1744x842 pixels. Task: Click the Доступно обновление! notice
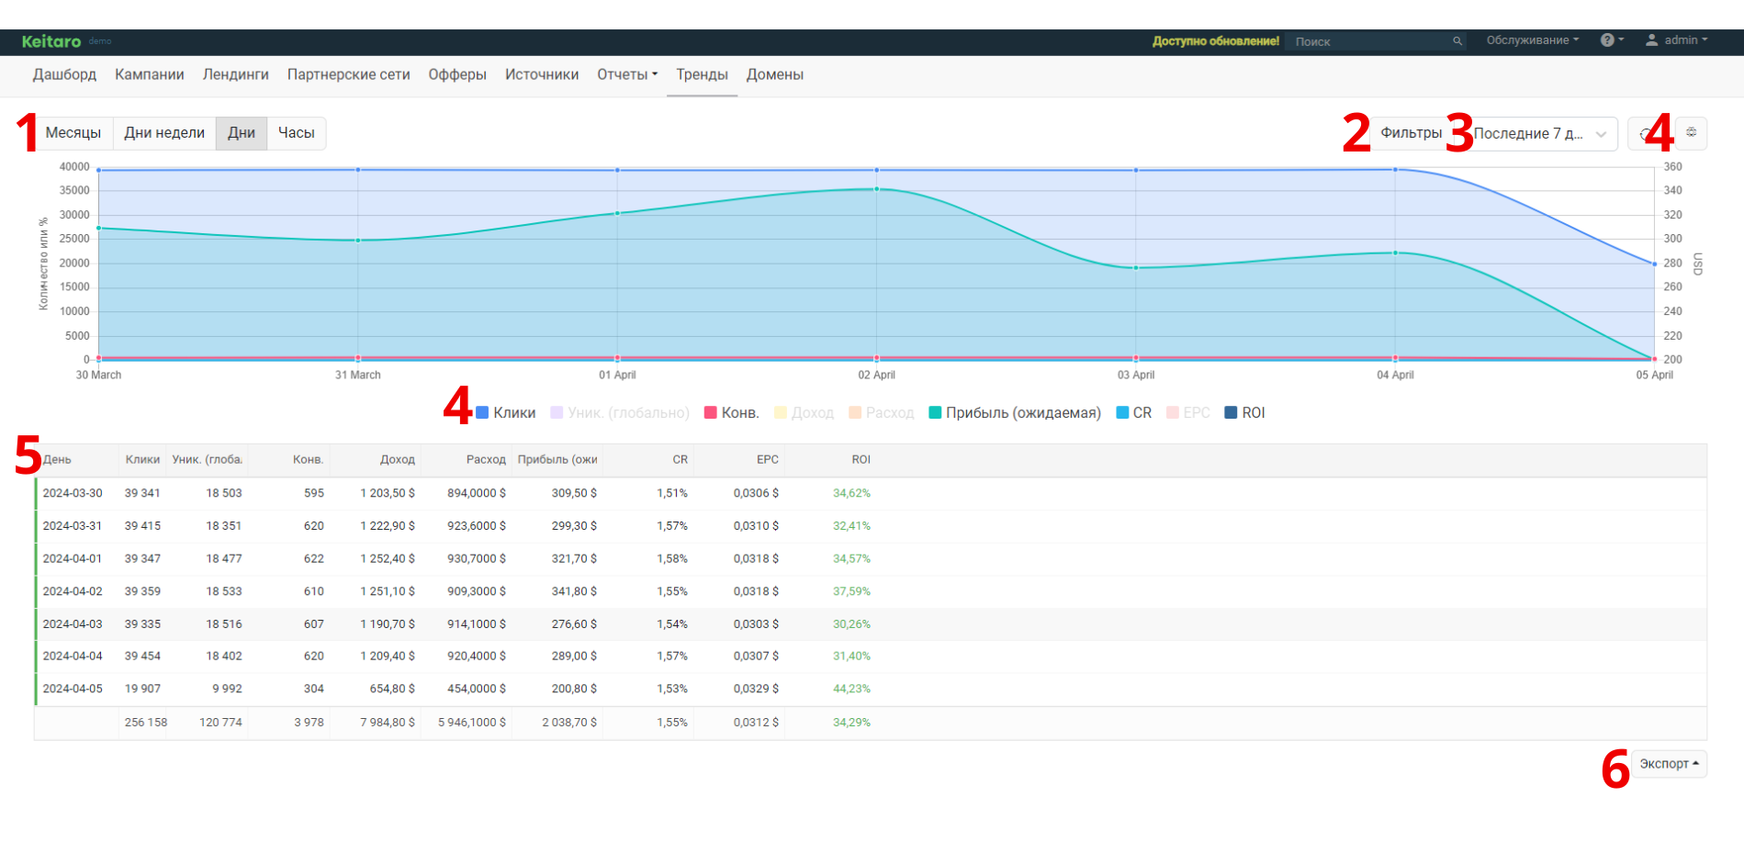point(1216,41)
